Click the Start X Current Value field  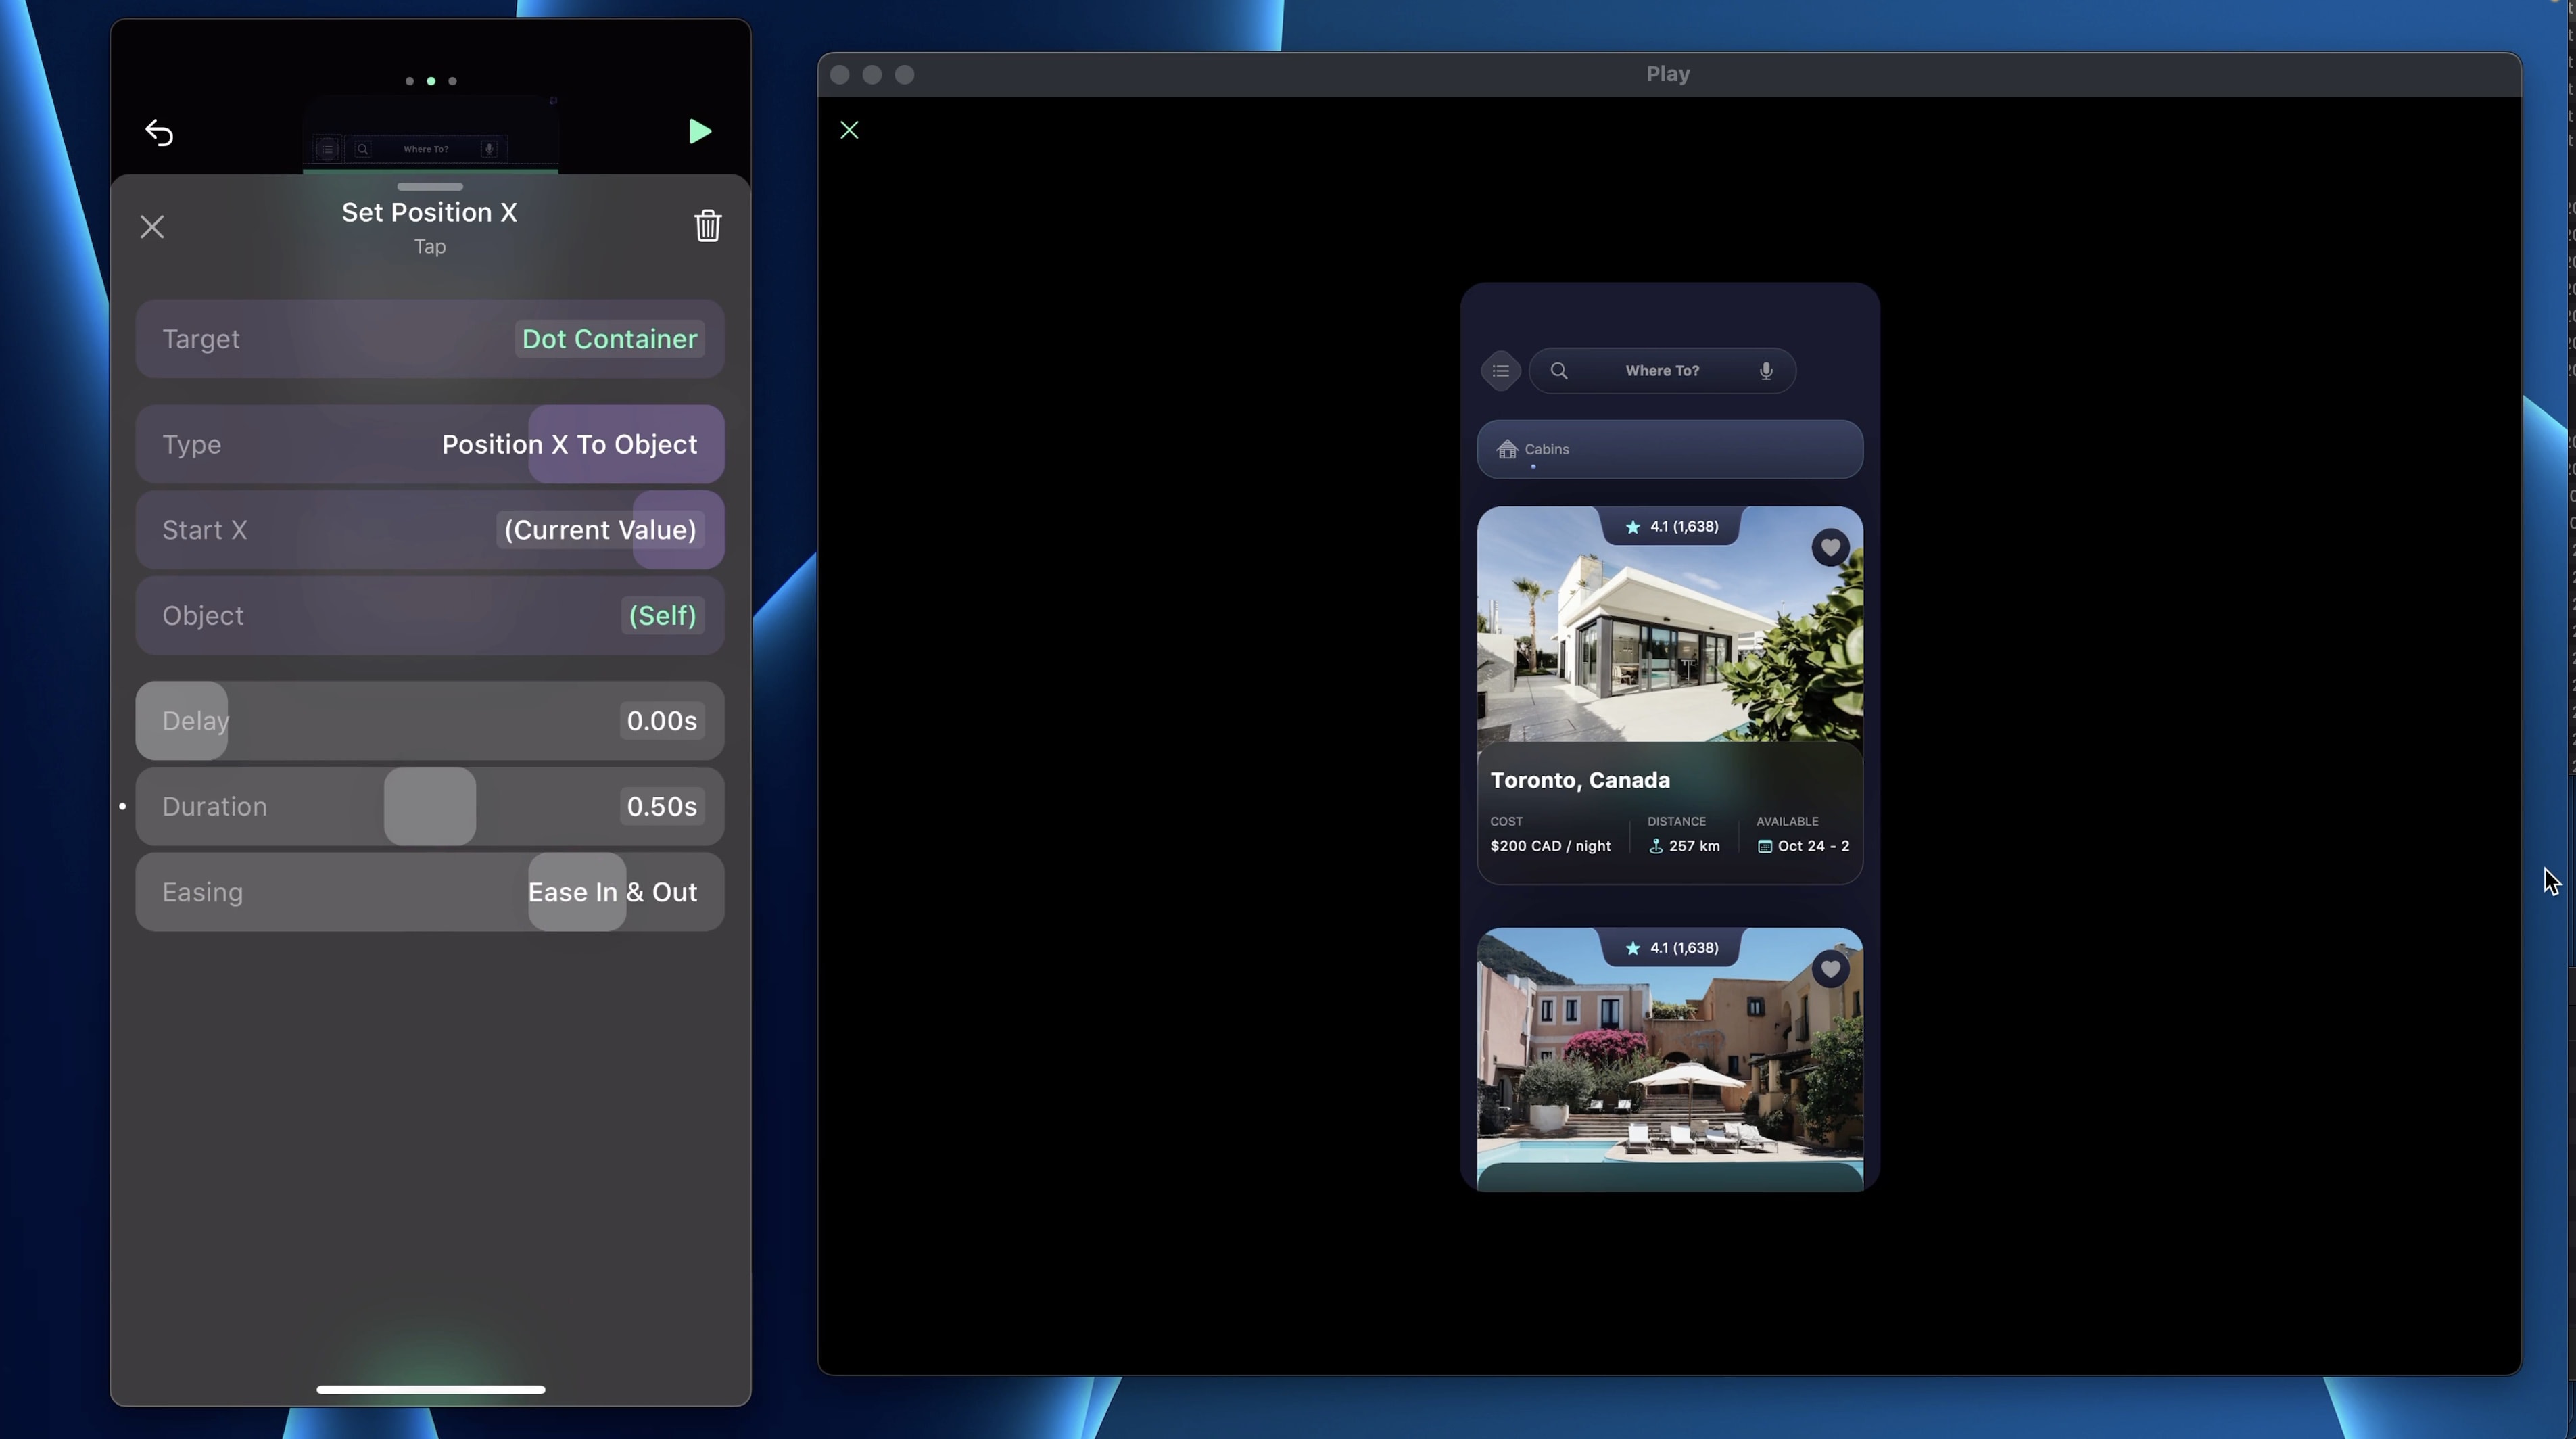(x=599, y=530)
